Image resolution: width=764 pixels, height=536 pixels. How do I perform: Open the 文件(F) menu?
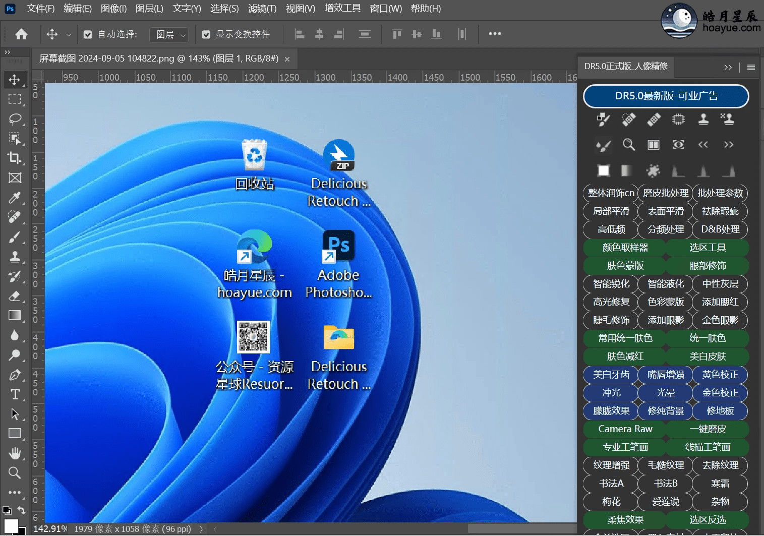[40, 9]
